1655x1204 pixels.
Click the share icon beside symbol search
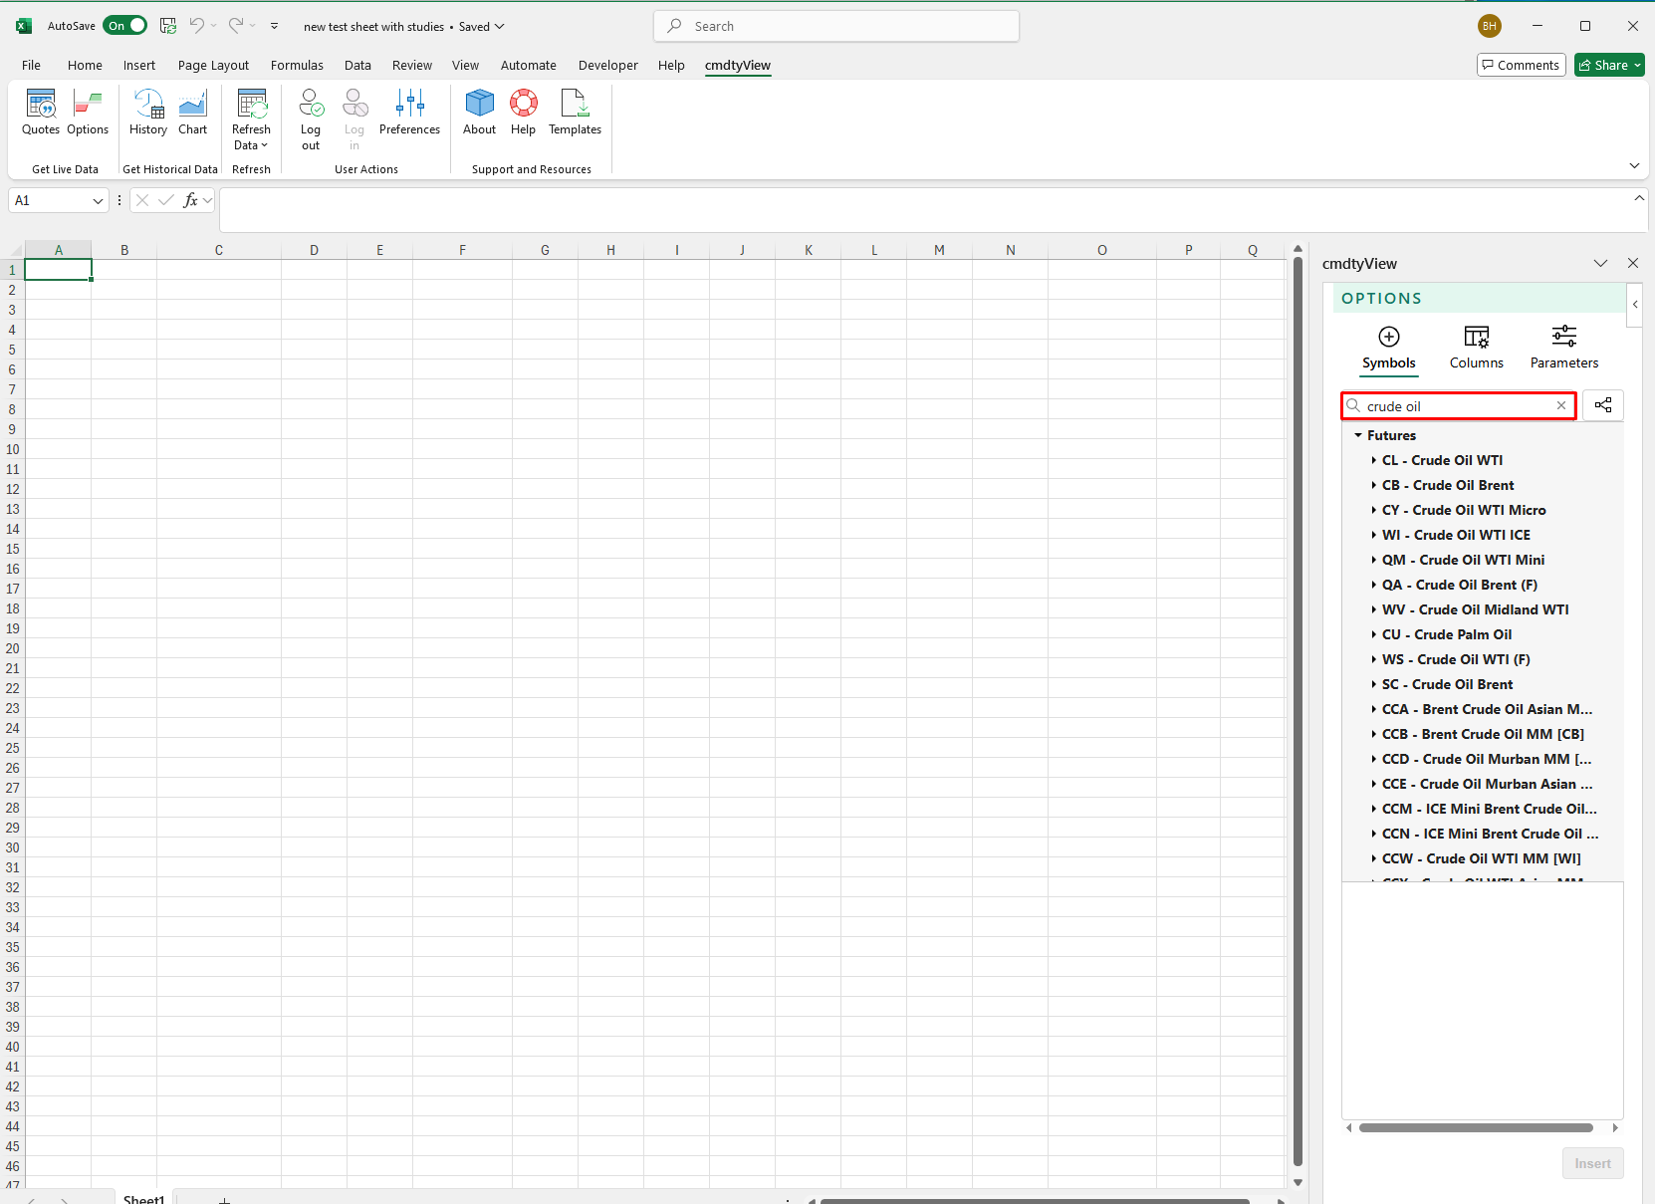coord(1602,405)
